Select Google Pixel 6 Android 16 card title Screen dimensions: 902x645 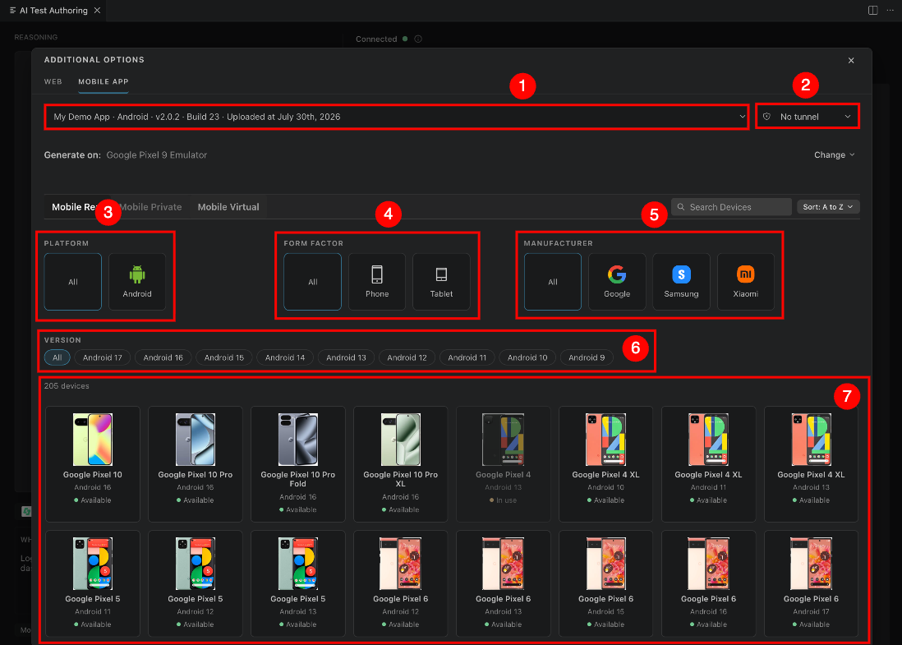pos(709,599)
